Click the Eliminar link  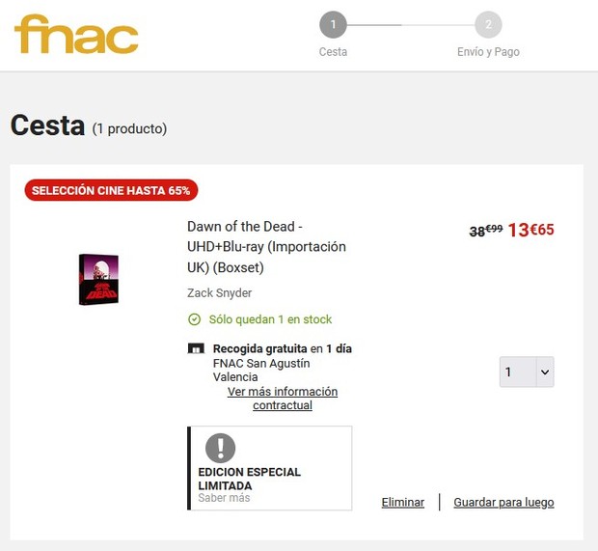click(x=402, y=502)
